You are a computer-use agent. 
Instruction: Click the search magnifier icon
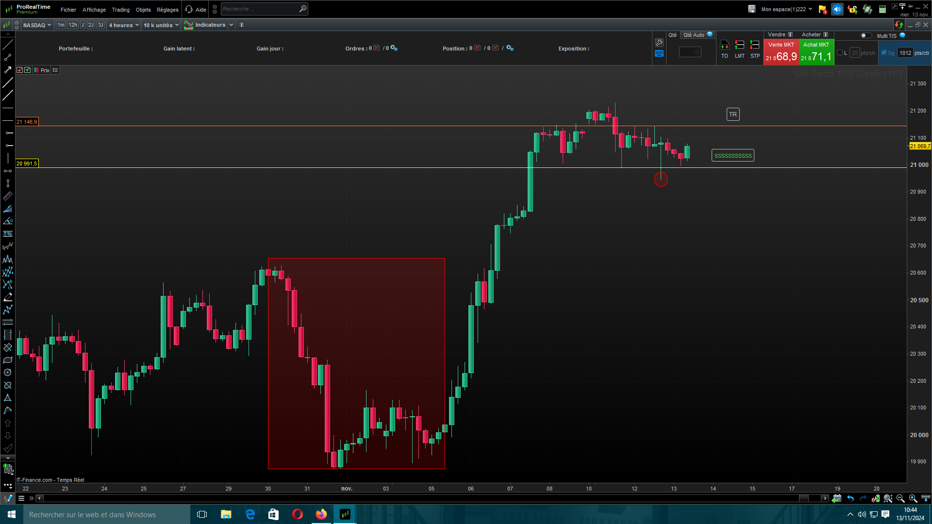click(302, 9)
